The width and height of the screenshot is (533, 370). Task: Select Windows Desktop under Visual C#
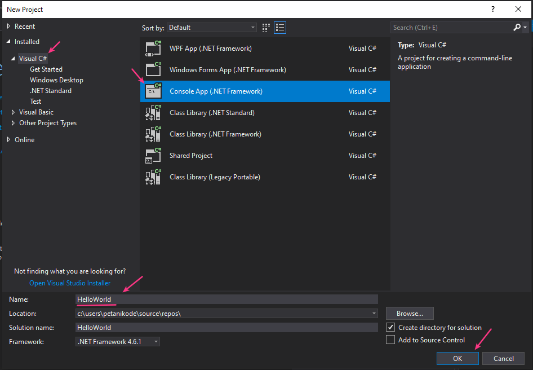point(56,80)
